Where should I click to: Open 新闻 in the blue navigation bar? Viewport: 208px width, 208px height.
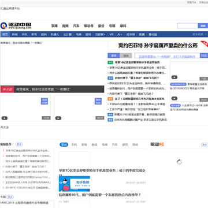coord(14,35)
